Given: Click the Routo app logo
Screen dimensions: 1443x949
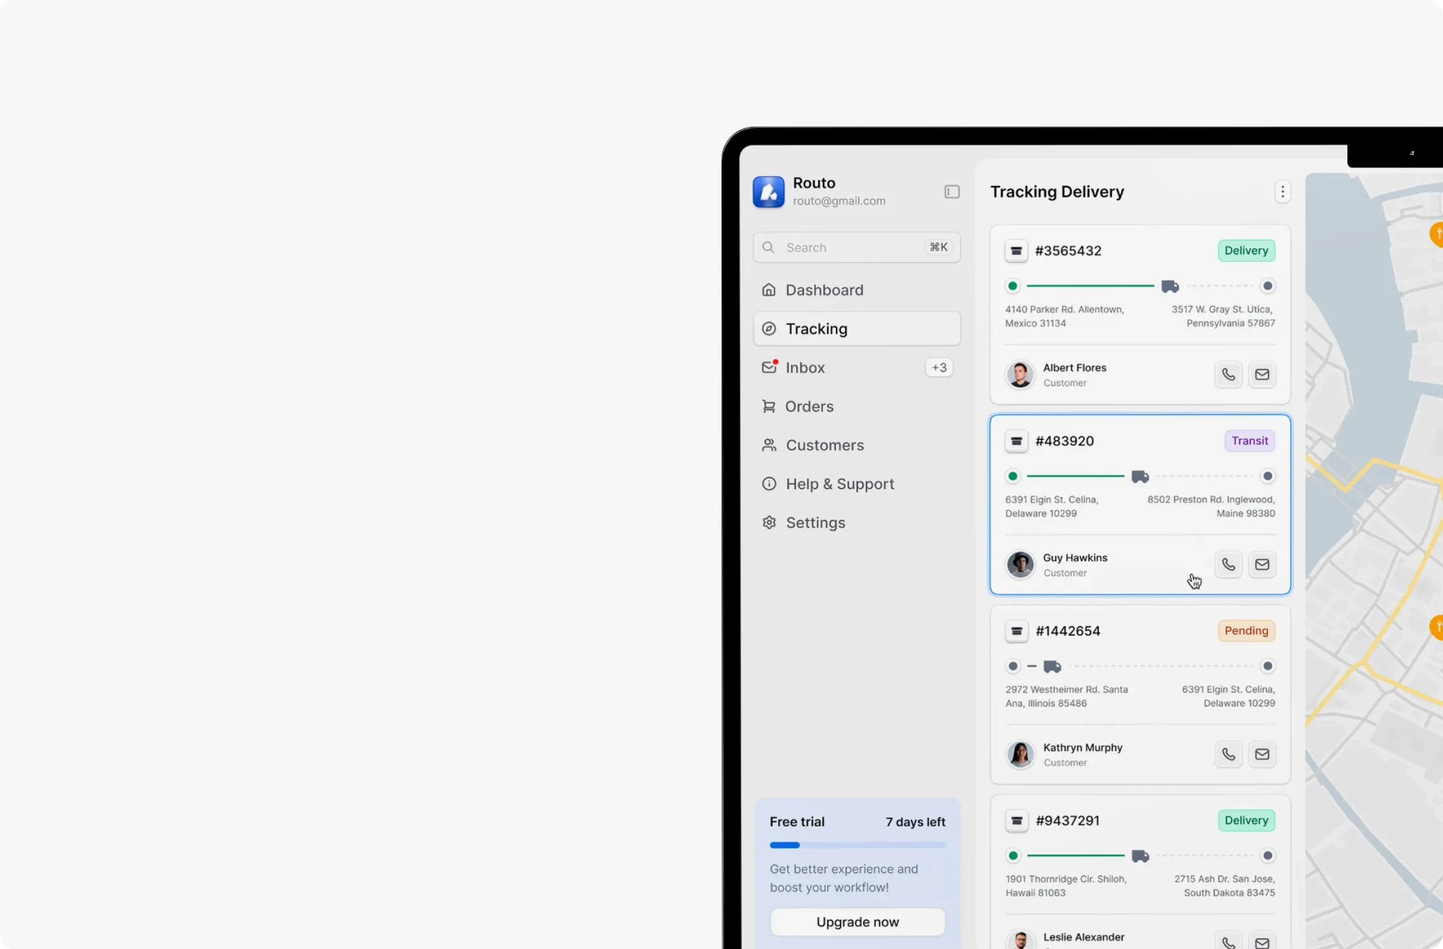Looking at the screenshot, I should click(768, 192).
